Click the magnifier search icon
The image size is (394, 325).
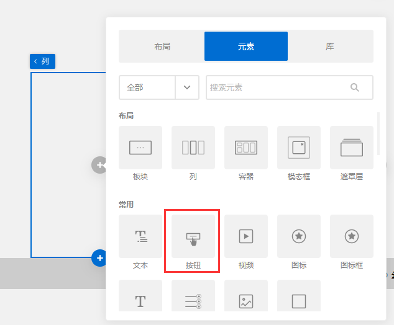tap(355, 87)
